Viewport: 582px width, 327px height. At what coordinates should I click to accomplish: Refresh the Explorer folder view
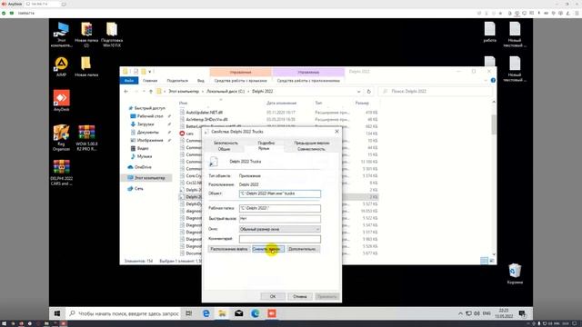(x=368, y=91)
